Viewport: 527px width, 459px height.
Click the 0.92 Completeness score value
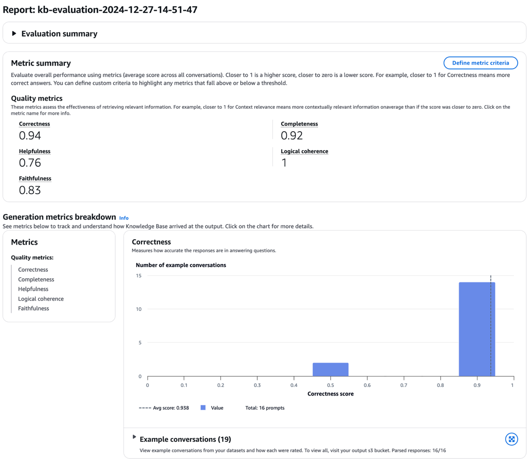point(292,136)
